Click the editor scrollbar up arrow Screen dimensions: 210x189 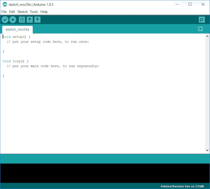(x=208, y=36)
